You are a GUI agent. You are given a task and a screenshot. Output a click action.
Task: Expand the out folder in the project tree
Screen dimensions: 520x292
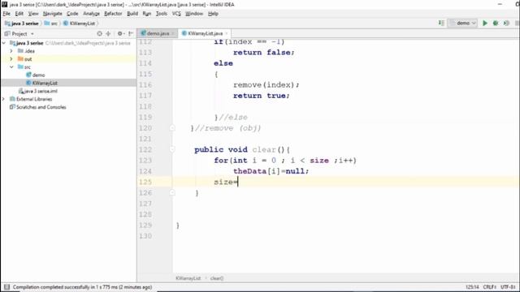tap(11, 59)
